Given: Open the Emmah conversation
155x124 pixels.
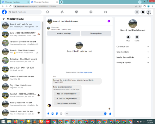Looking at the screenshot, I should coord(21,52).
